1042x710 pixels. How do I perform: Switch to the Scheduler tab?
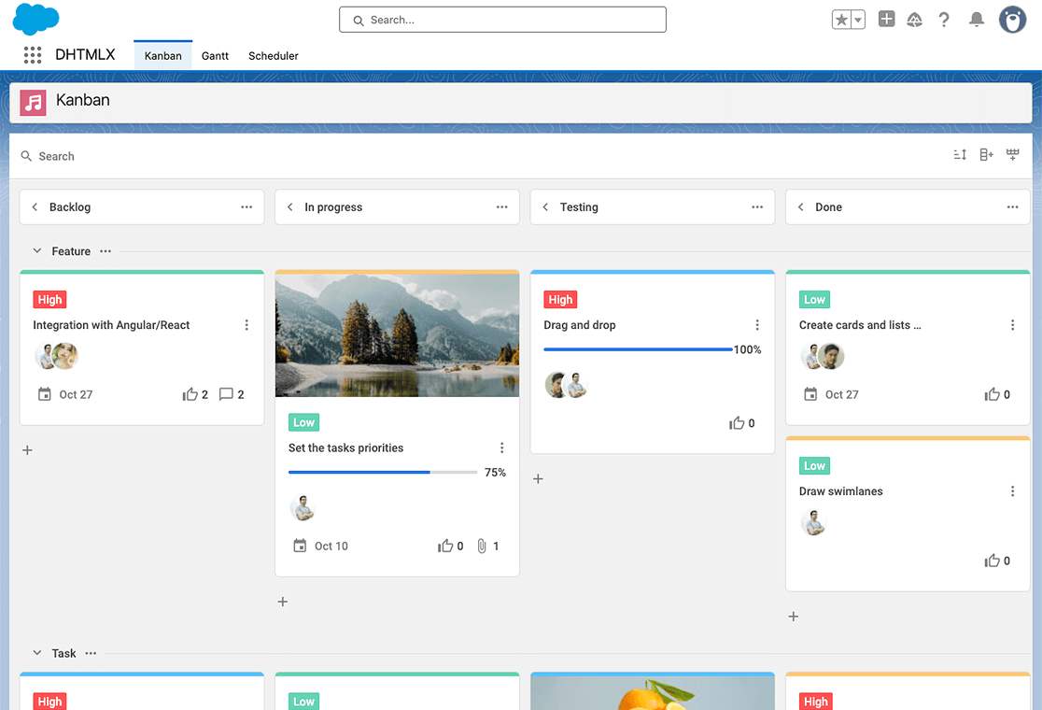(274, 56)
